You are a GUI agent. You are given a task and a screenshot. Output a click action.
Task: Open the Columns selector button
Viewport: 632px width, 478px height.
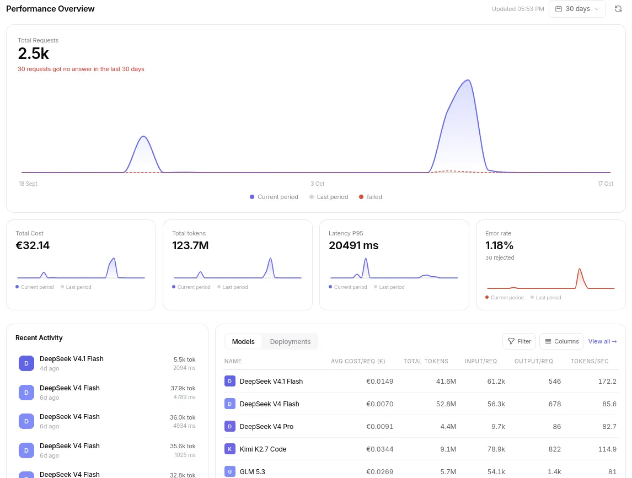(561, 341)
